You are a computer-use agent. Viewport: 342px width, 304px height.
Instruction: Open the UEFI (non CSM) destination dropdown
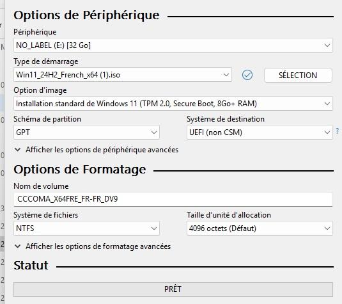click(260, 132)
